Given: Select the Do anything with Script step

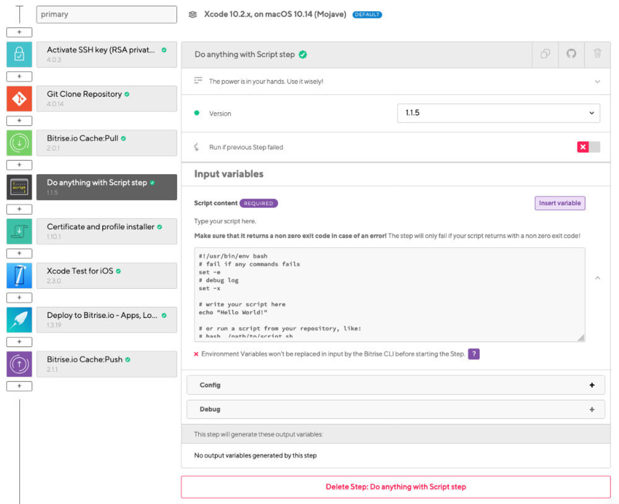Looking at the screenshot, I should click(x=106, y=187).
